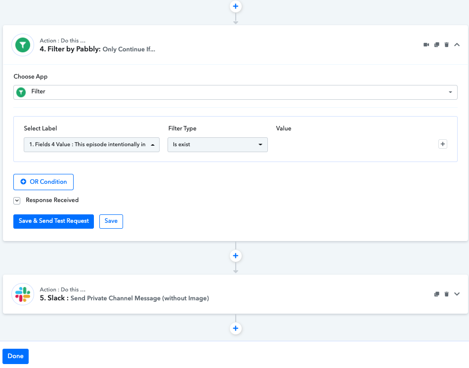Add a step between Filter and Slack
469x368 pixels.
[236, 256]
